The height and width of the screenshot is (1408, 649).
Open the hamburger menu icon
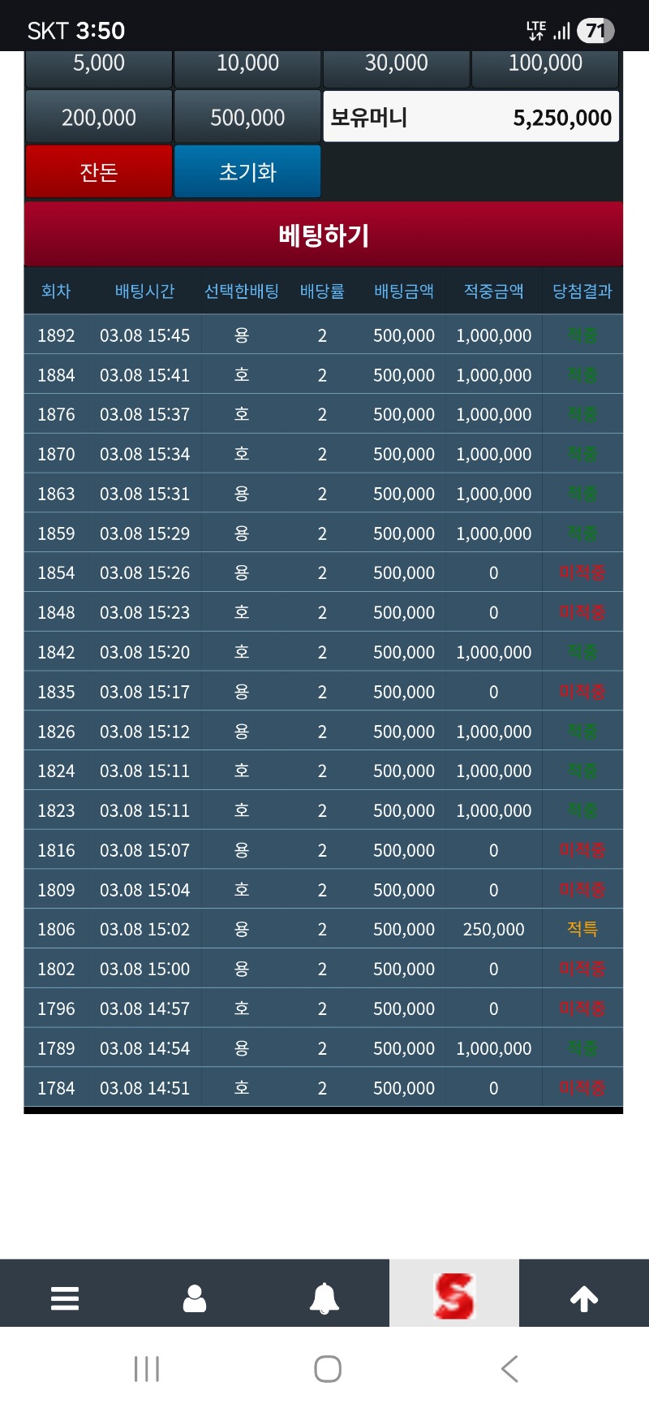pyautogui.click(x=65, y=1298)
